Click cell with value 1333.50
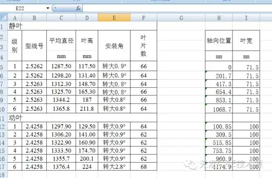 coord(61,150)
